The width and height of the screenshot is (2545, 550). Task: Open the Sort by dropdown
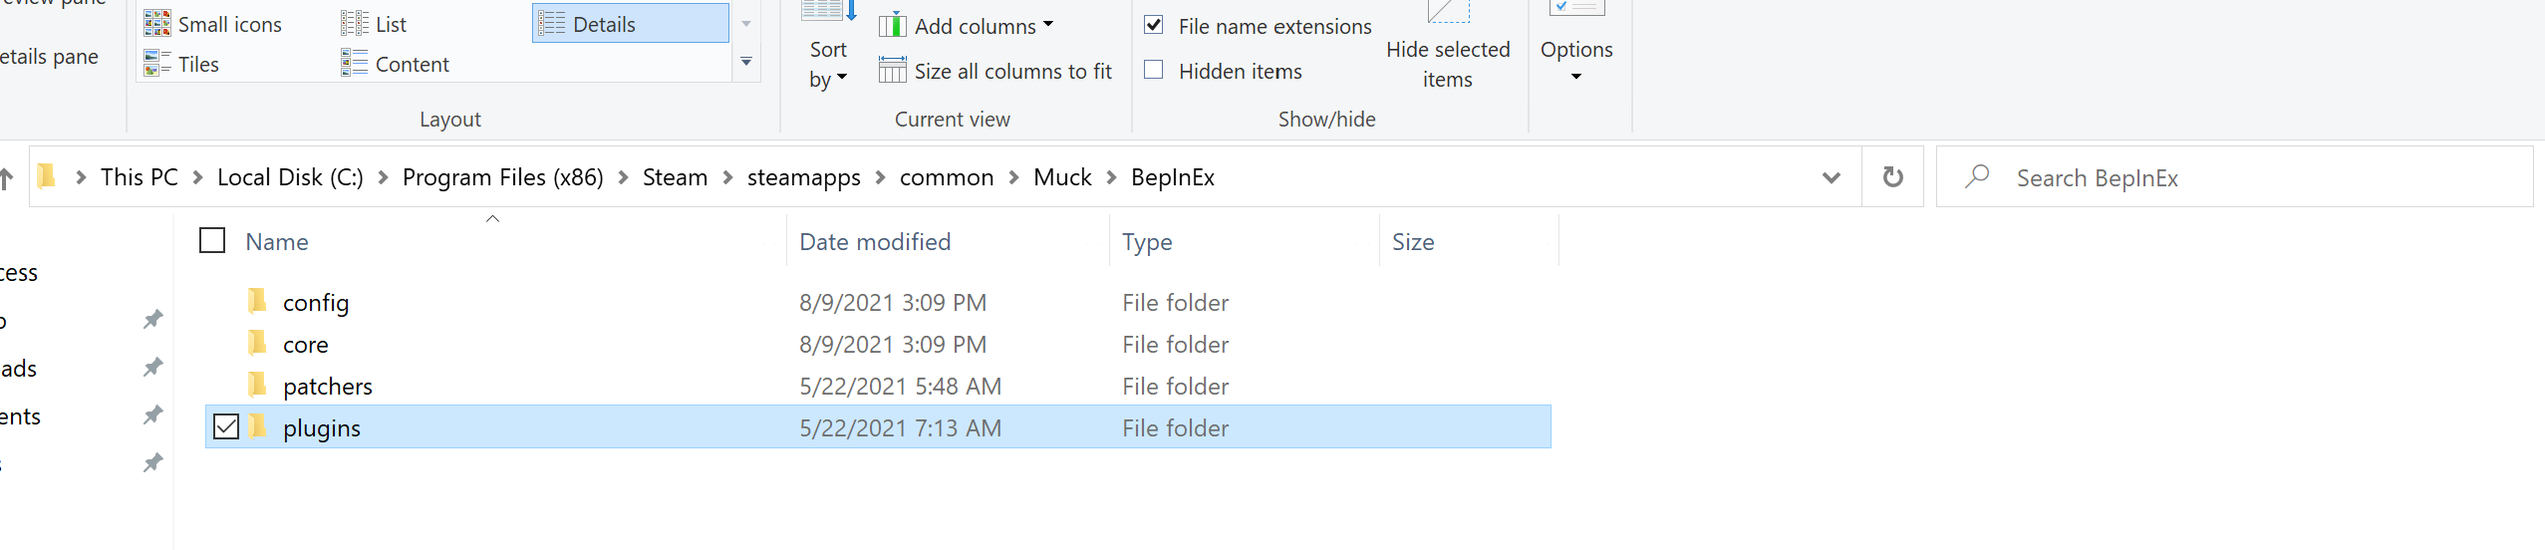coord(828,64)
